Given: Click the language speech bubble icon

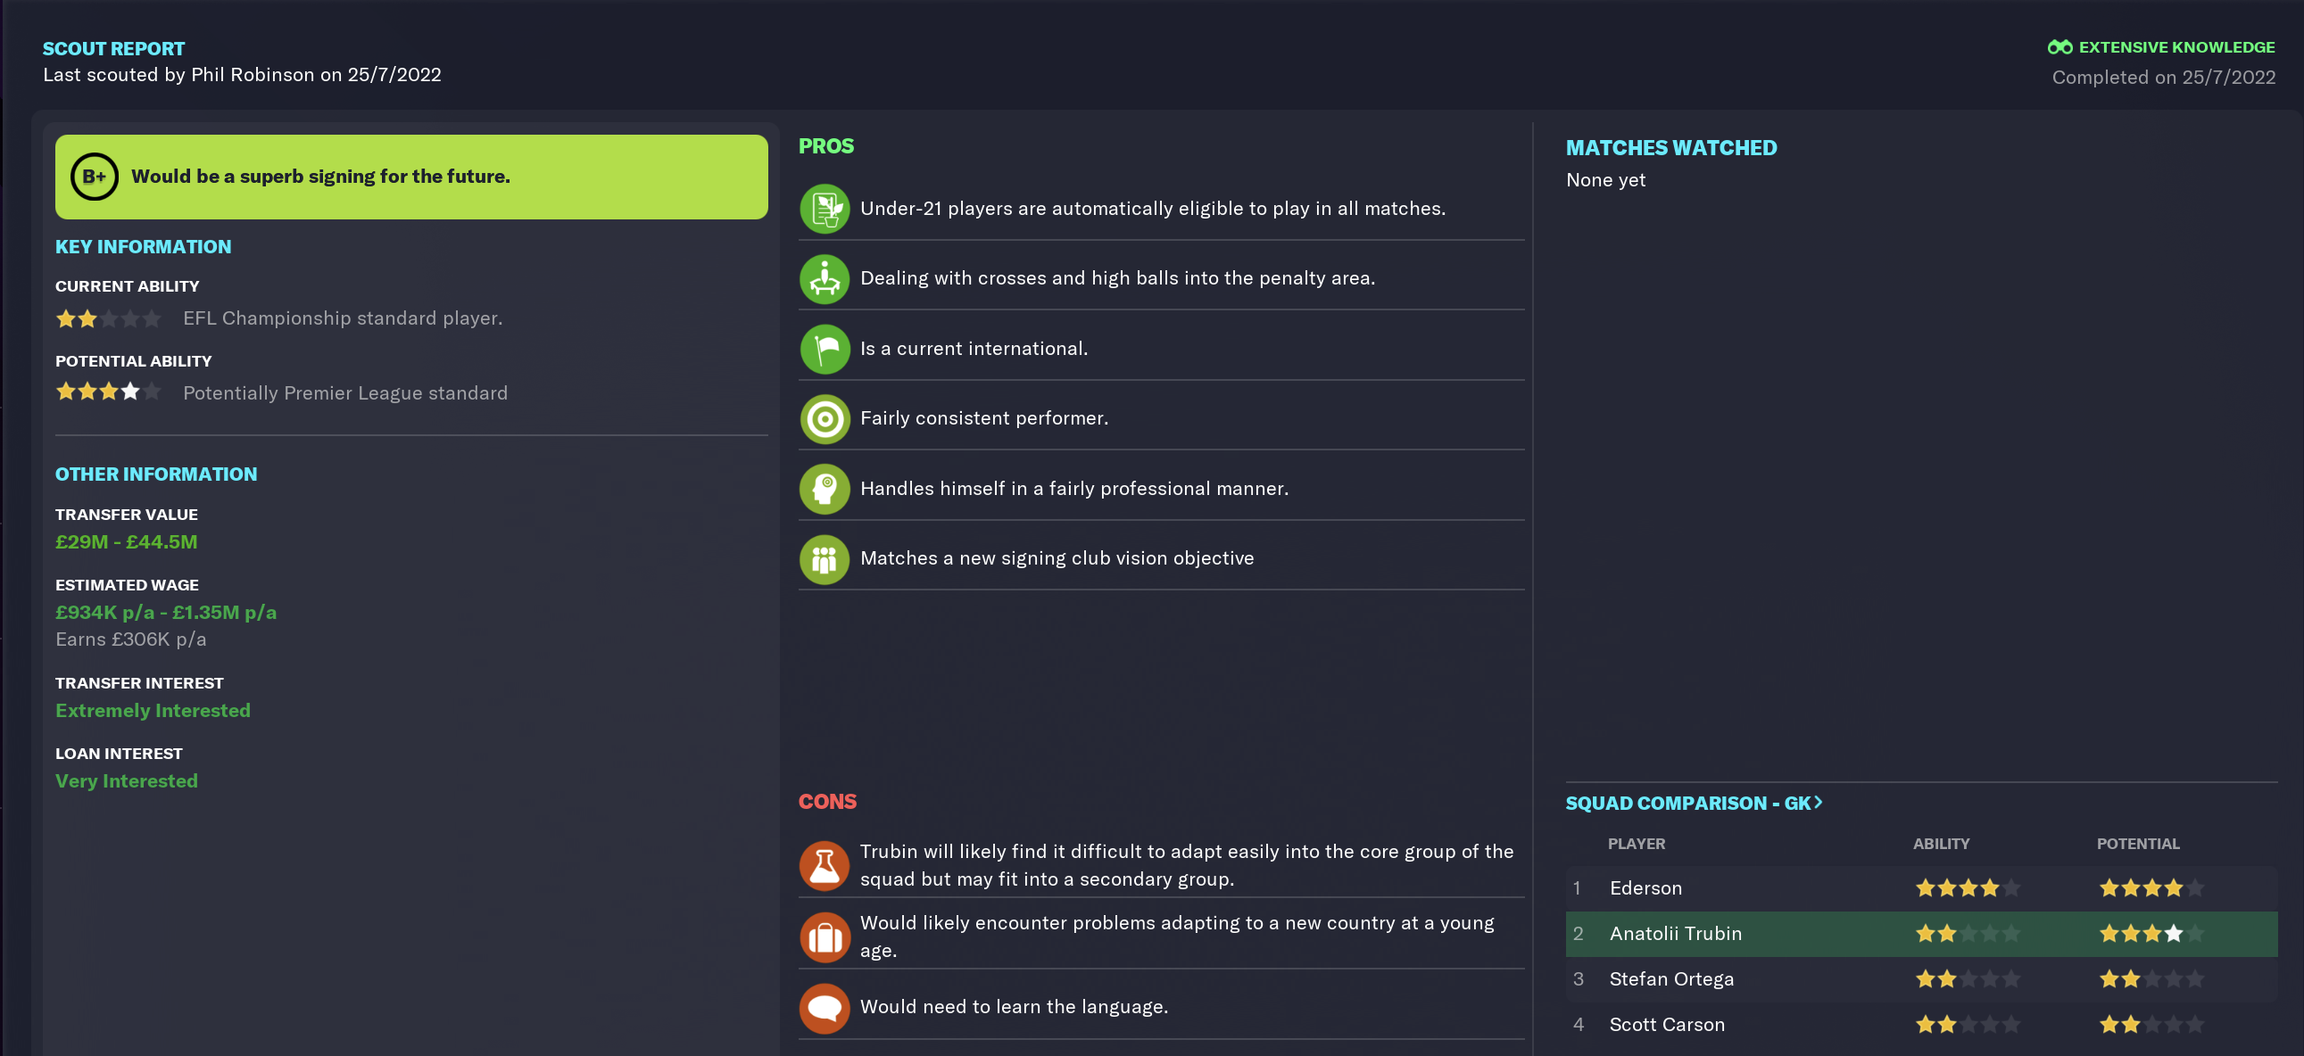Looking at the screenshot, I should tap(824, 1008).
